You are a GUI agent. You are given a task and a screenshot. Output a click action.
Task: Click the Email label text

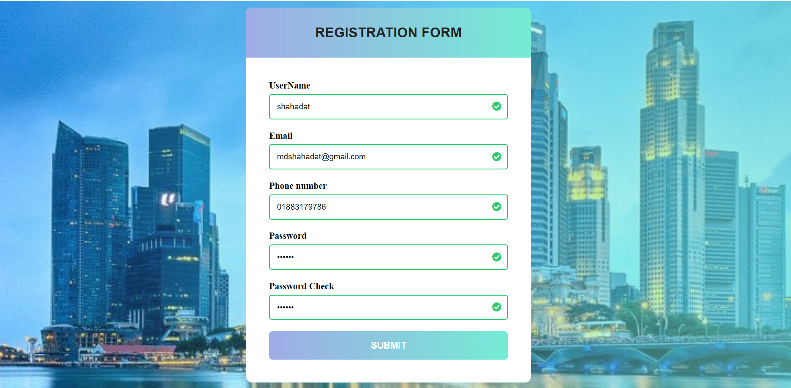(x=281, y=136)
